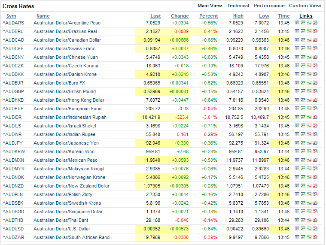Open the Custom View tab
This screenshot has width=326, height=245.
[305, 6]
